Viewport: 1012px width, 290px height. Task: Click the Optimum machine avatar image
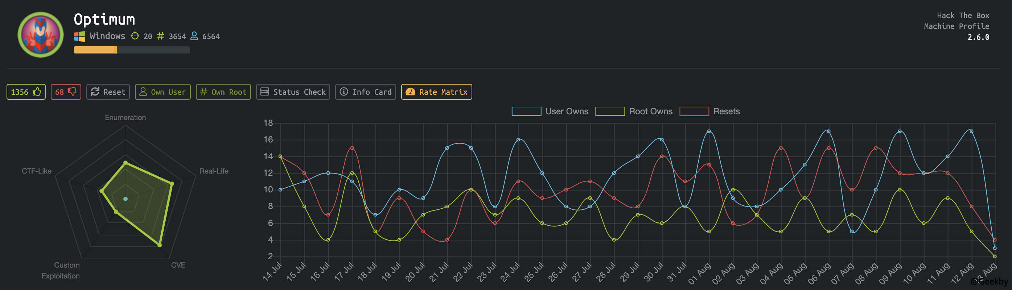(41, 34)
